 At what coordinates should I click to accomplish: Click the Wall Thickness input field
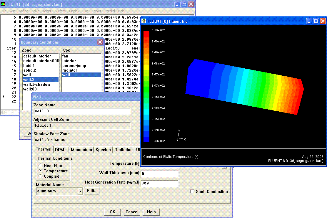[x=160, y=174]
